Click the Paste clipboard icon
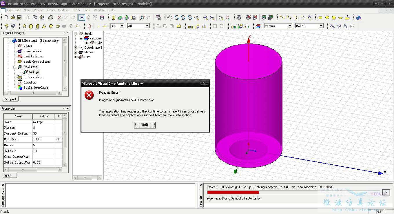394x214 pixels. [x=42, y=18]
